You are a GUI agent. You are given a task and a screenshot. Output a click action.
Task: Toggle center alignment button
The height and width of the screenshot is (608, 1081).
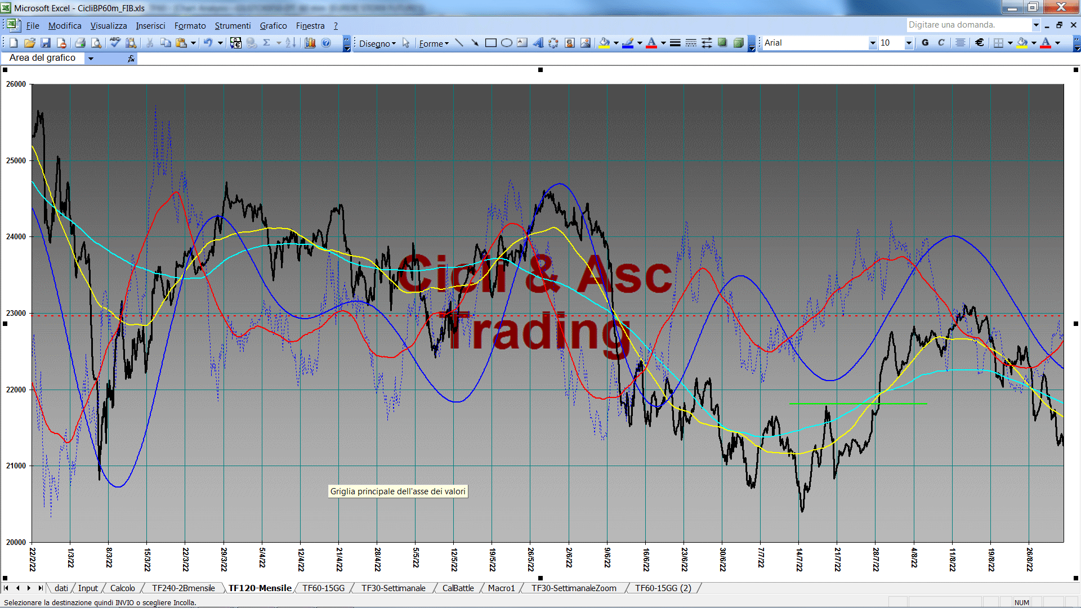[x=961, y=43]
